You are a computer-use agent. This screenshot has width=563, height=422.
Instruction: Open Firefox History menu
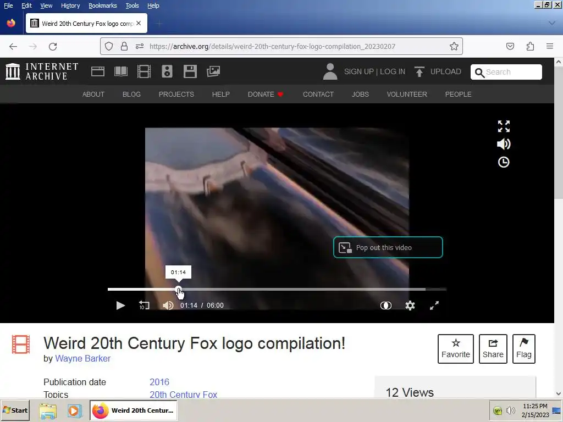tap(70, 5)
